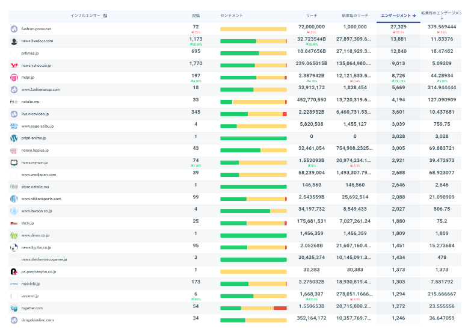Click the post count 1,770
Viewport: 471px width, 334px height.
(196, 63)
